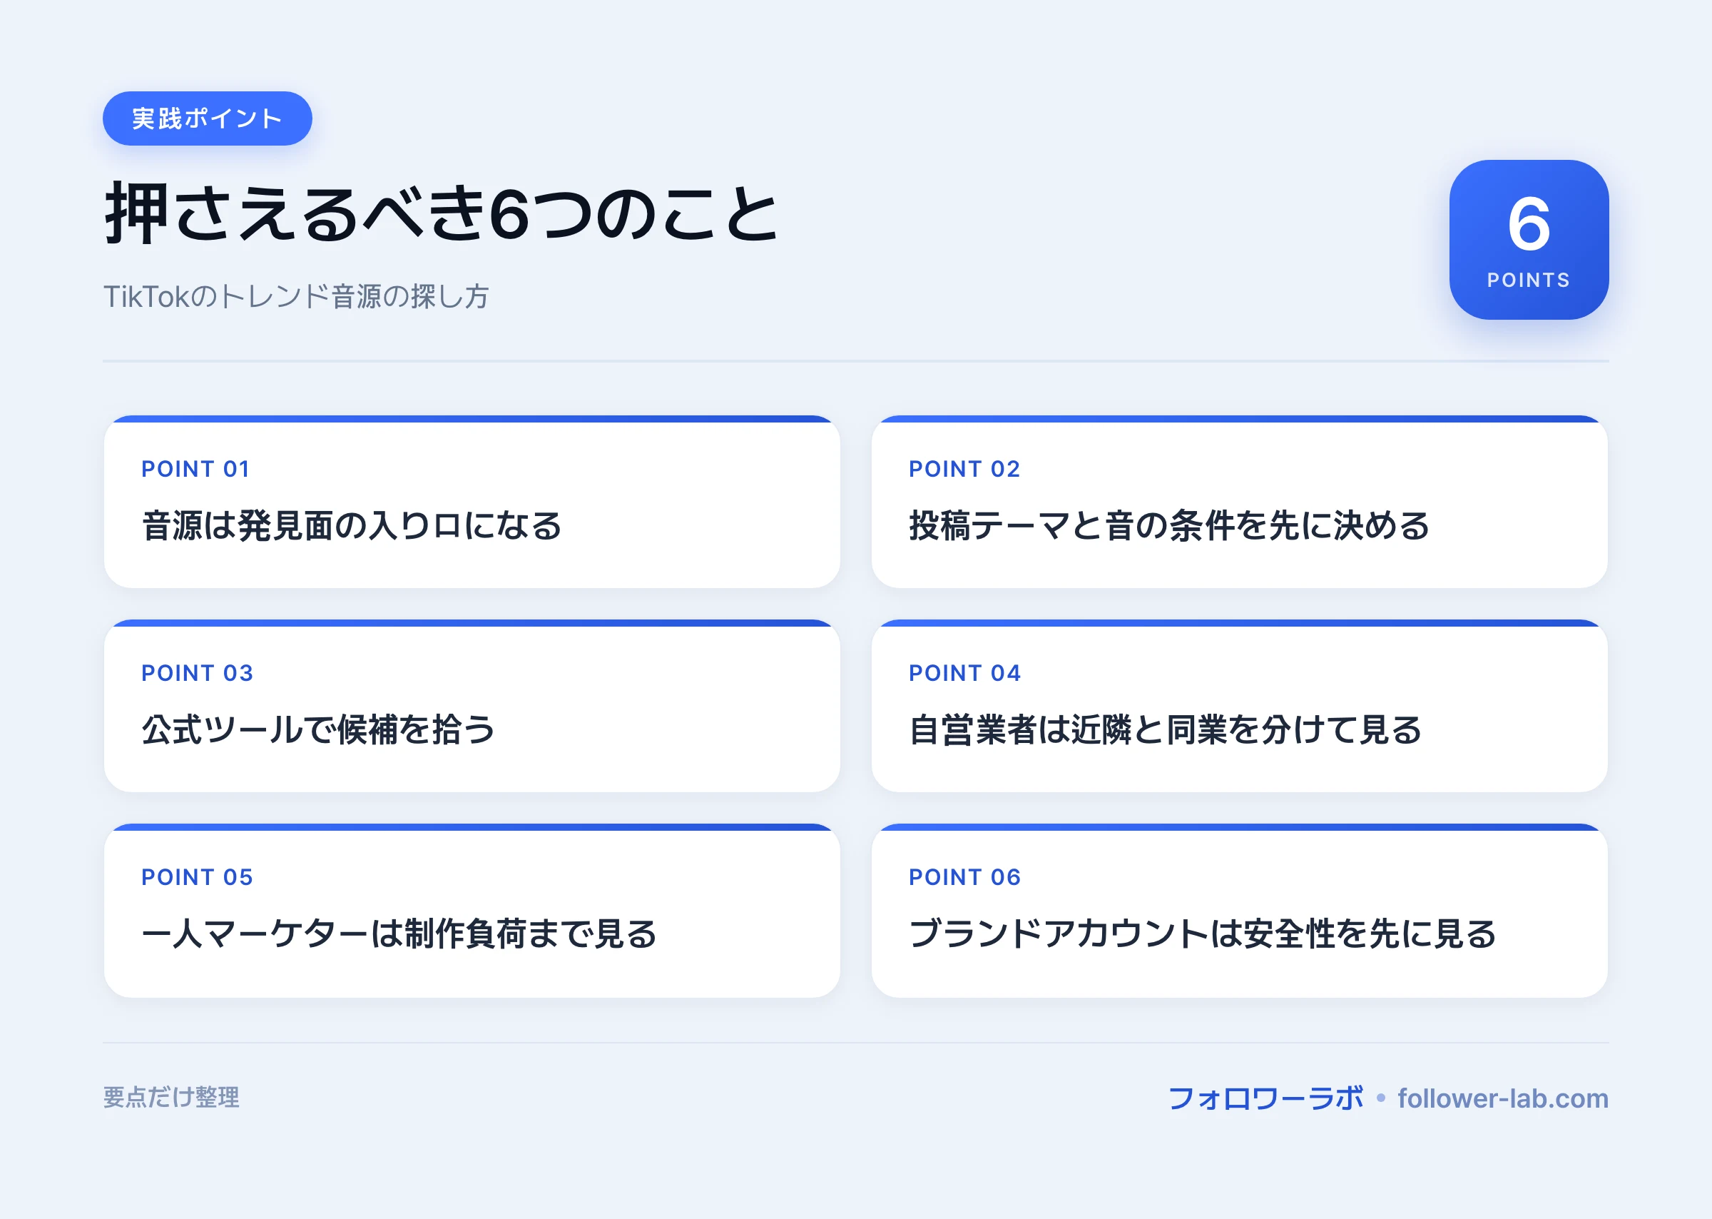Click the 実践ポイント pill badge

coord(207,118)
